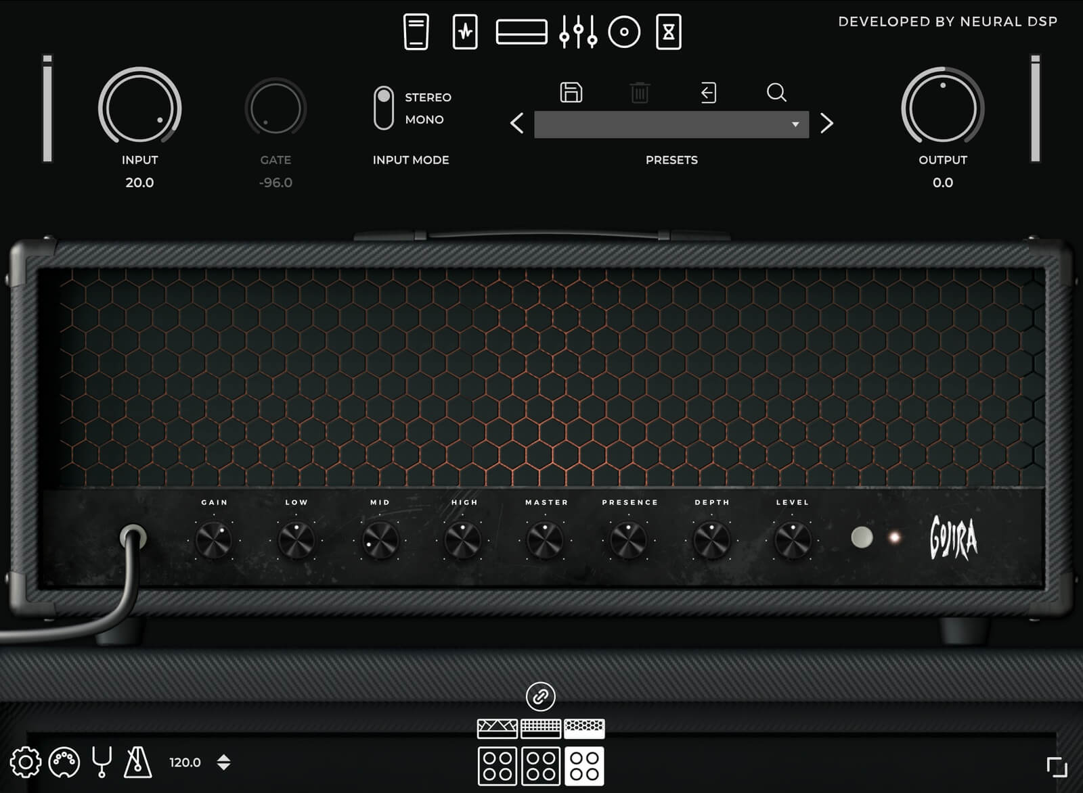Toggle the amp power switch button

tap(862, 537)
